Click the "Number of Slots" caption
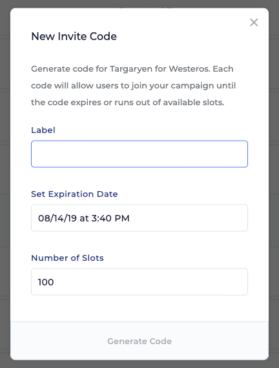 click(x=67, y=258)
